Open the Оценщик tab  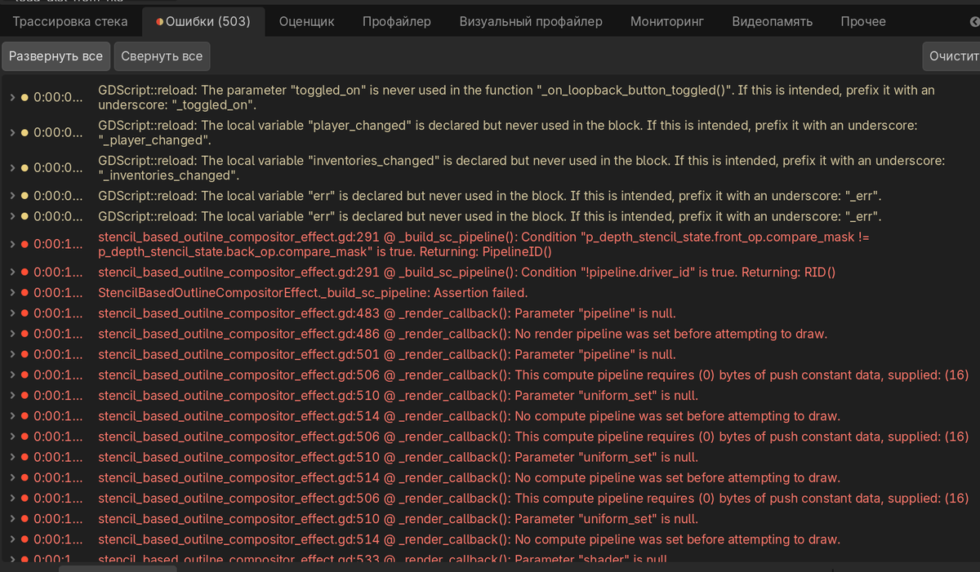pos(306,21)
